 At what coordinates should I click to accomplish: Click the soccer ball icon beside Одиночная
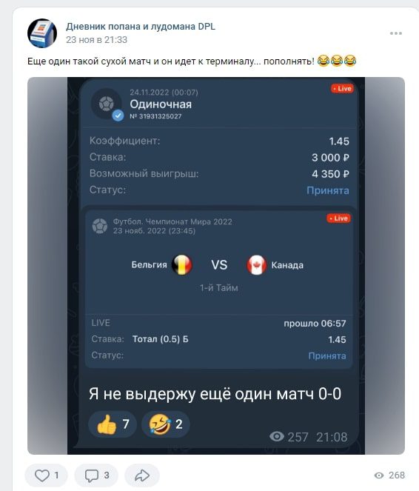pos(106,104)
